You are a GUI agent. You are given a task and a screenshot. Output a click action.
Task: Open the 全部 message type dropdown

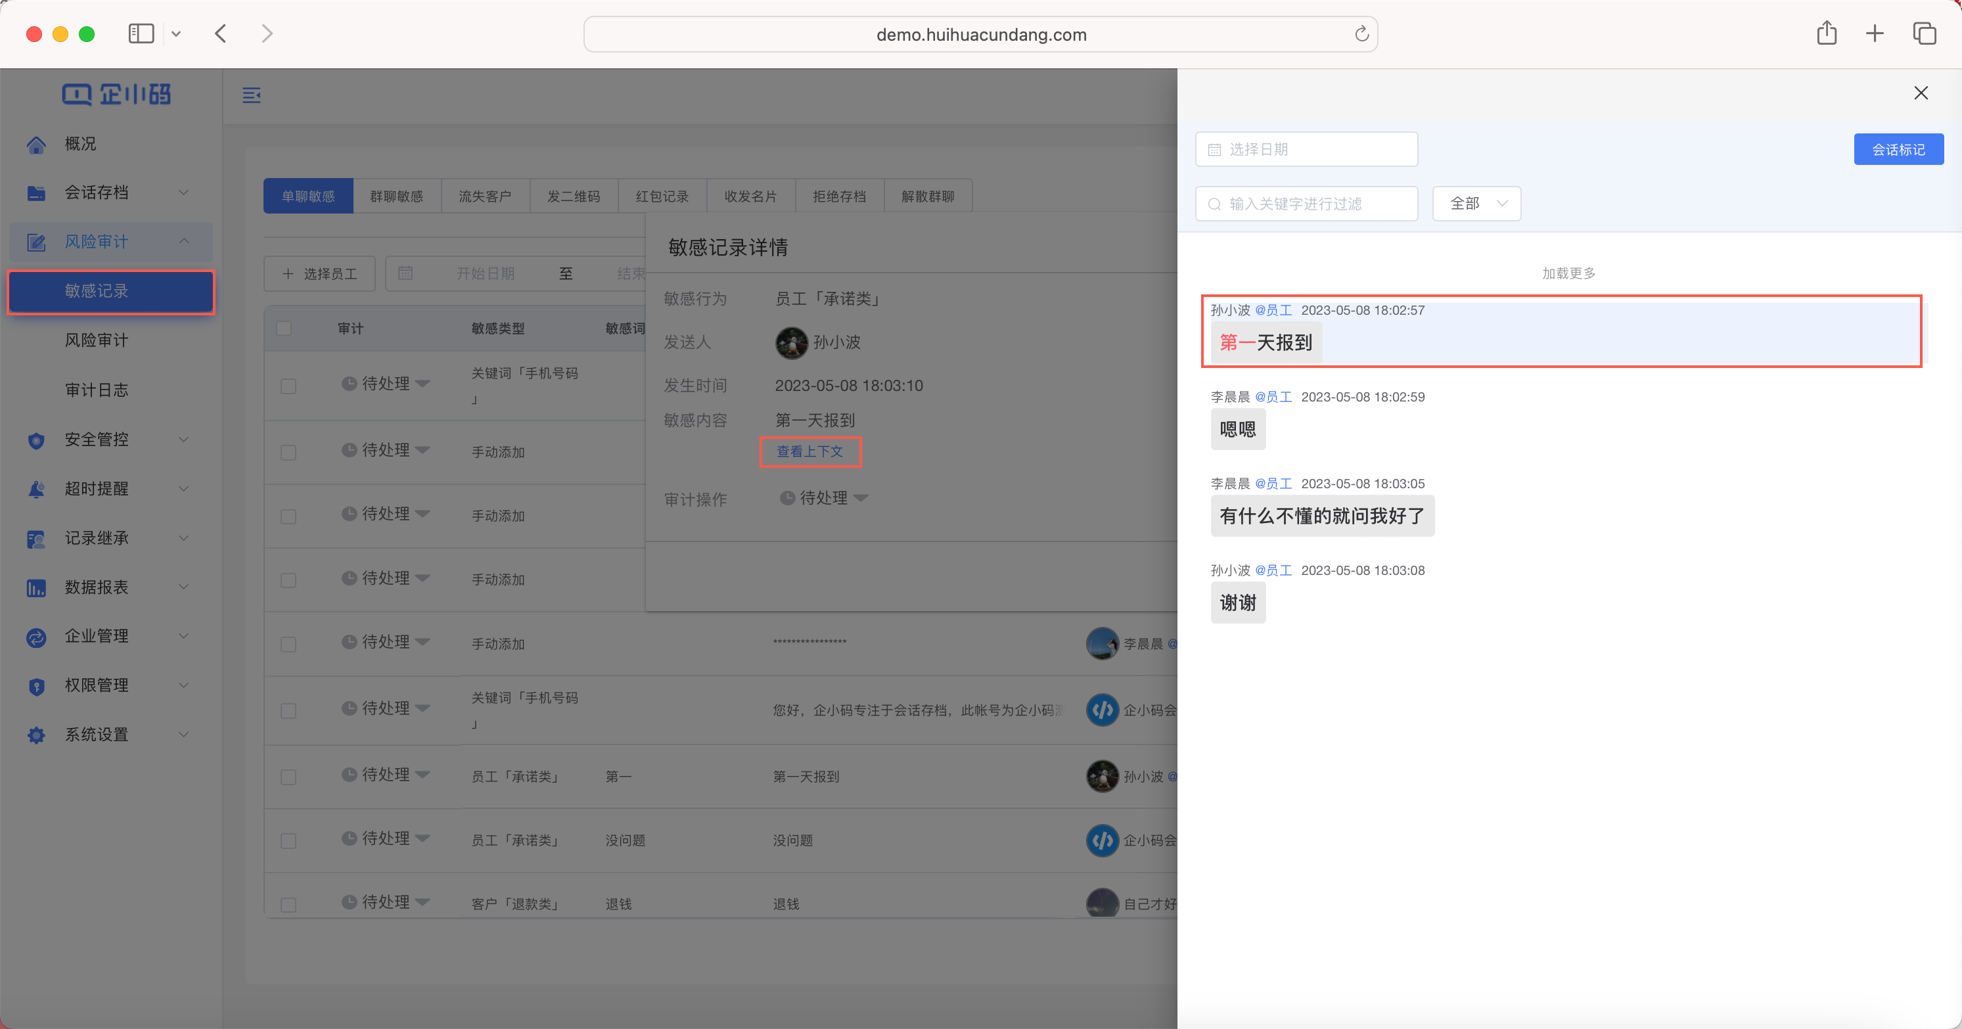pos(1476,203)
